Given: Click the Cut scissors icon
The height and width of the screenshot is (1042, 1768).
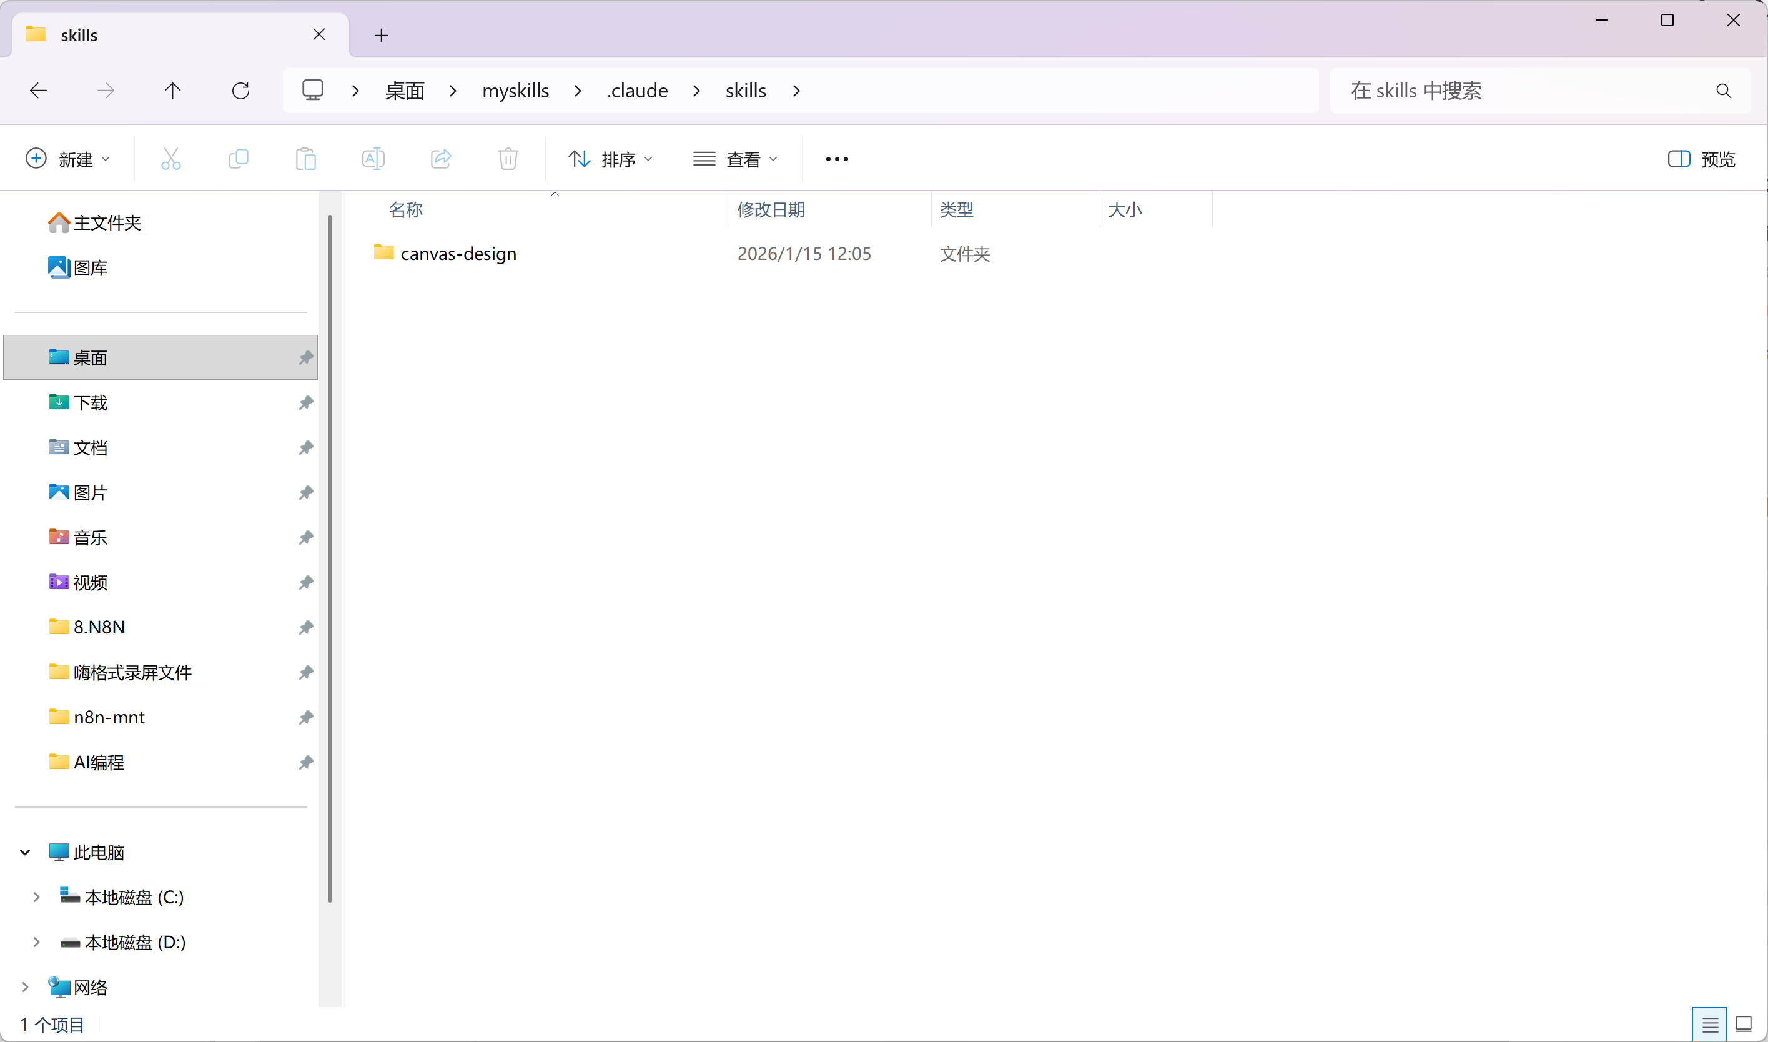Looking at the screenshot, I should 170,159.
